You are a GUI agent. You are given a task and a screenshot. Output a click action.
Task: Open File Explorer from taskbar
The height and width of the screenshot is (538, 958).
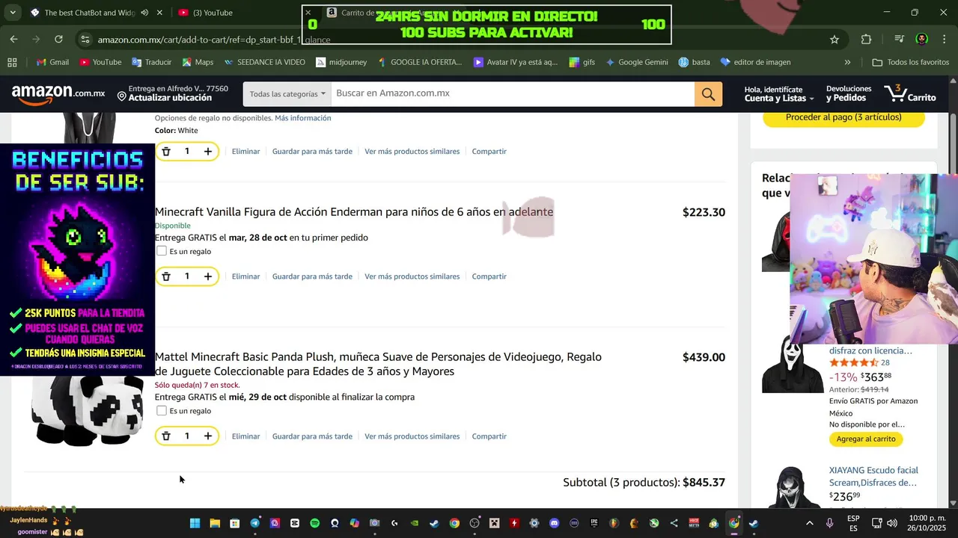coord(215,523)
